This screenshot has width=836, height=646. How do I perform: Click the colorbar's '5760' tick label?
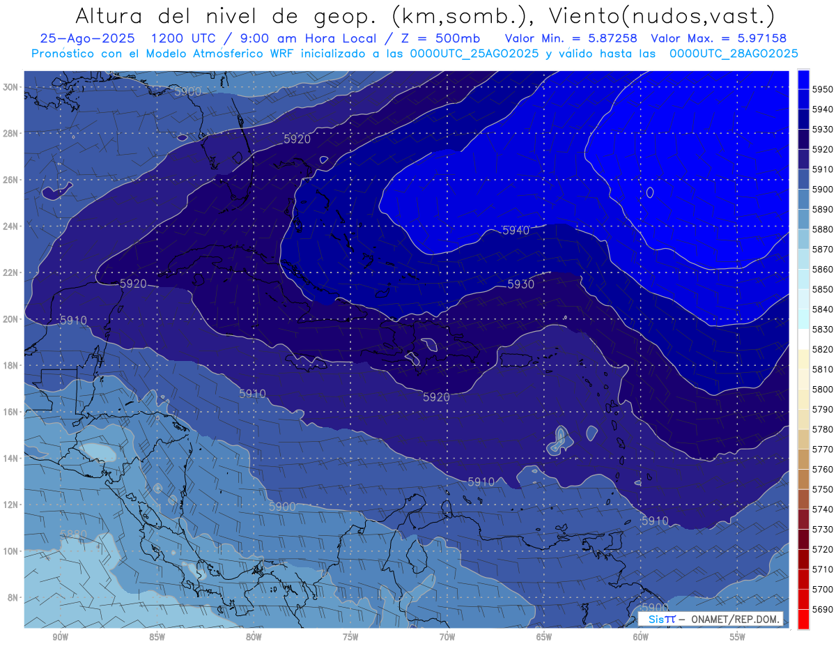point(823,469)
